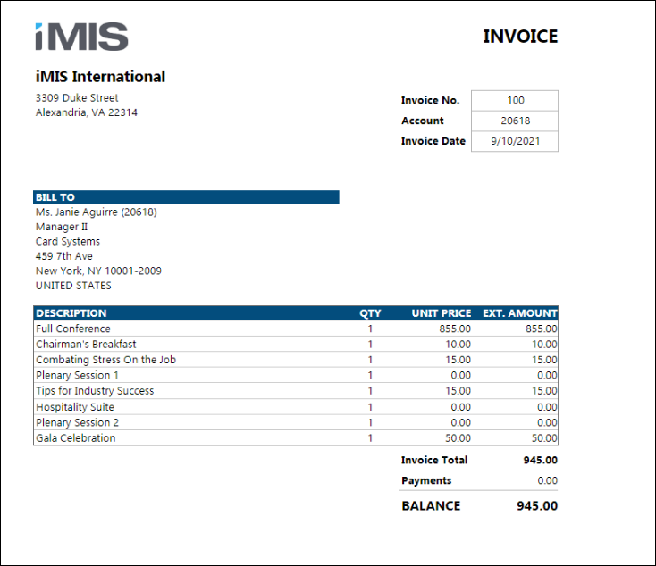656x566 pixels.
Task: Click the Gala Celebration quantity cell
Action: tap(370, 437)
